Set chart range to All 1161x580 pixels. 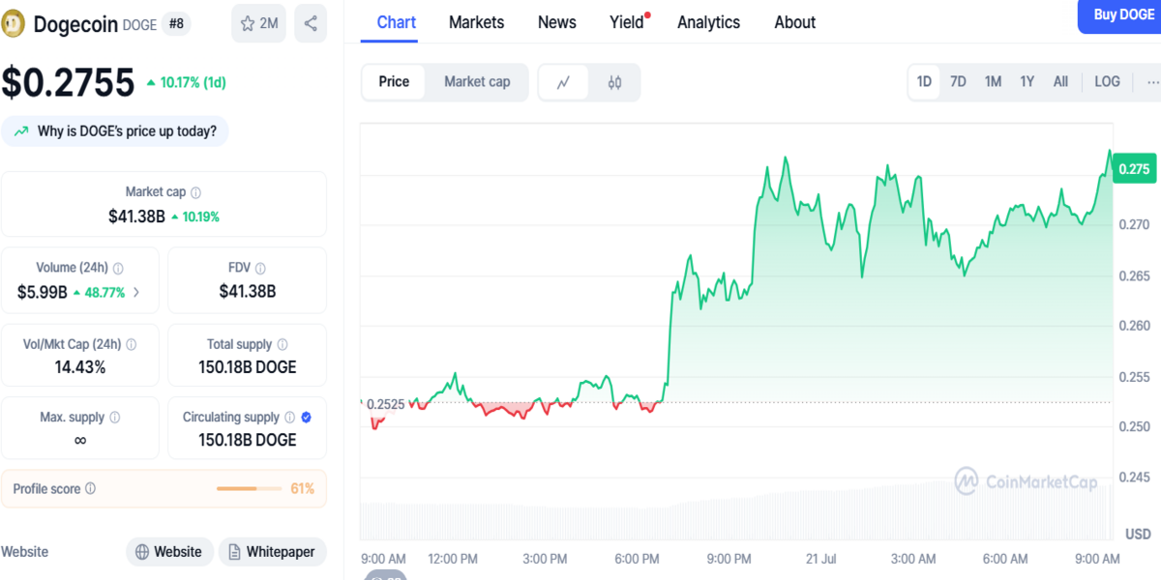coord(1060,82)
